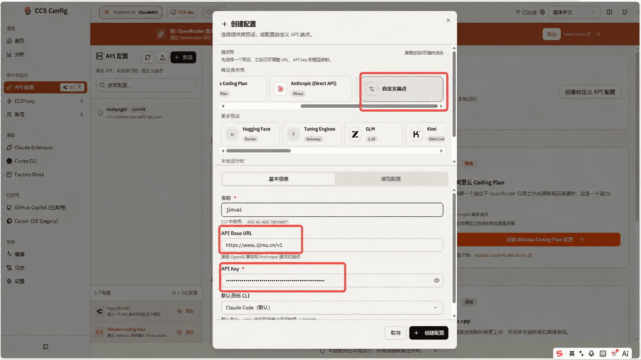This screenshot has width=641, height=360.
Task: Click the Powered by ClaudeKit badge
Action: point(131,12)
